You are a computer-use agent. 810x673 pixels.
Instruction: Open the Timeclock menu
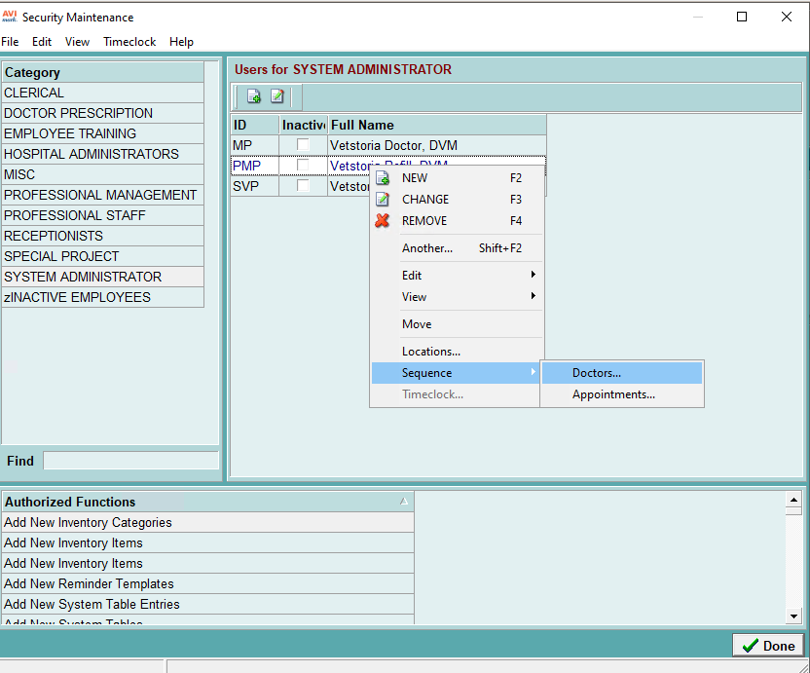pyautogui.click(x=129, y=42)
